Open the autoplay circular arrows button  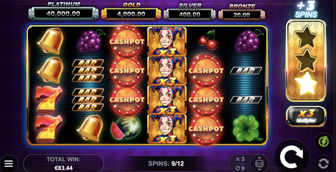point(323,164)
